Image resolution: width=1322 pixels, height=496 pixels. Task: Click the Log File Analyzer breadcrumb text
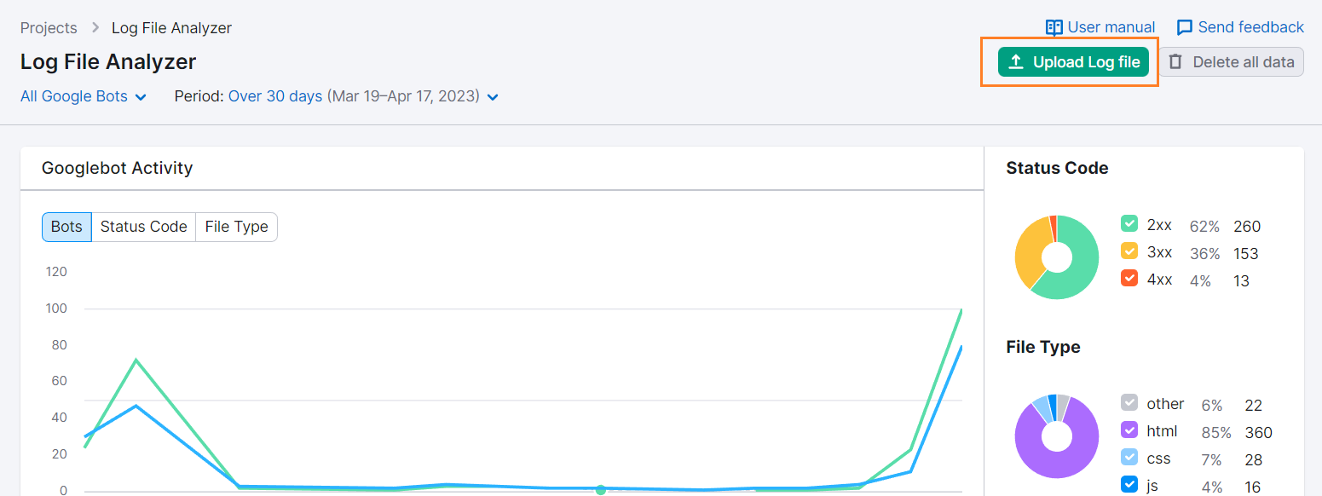coord(171,28)
